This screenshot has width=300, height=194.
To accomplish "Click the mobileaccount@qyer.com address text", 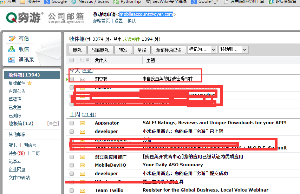I will 146,14.
